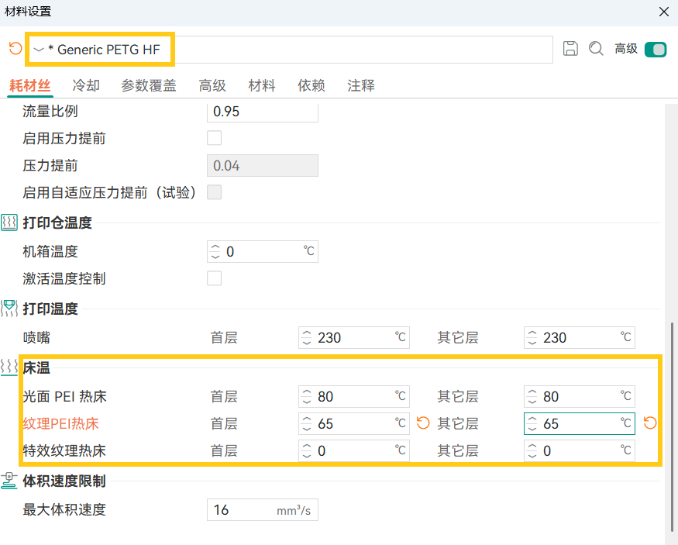Screen dimensions: 678x545
Task: Click 光面 PEI 热床 其它层 field 80
Action: [580, 396]
